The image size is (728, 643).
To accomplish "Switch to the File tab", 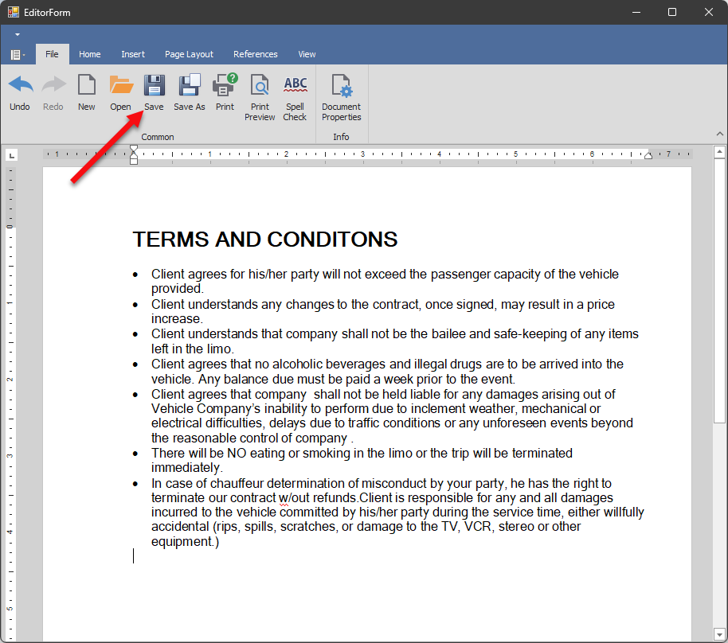I will [52, 54].
